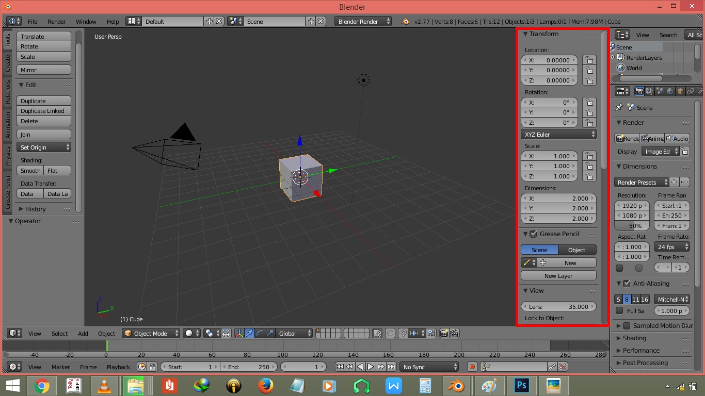Open the properties editor type selector
Image resolution: width=705 pixels, height=396 pixels.
tap(622, 91)
